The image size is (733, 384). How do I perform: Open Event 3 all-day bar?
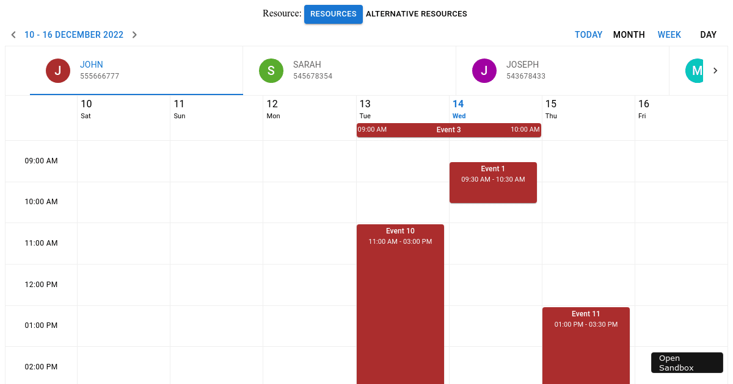(x=448, y=130)
